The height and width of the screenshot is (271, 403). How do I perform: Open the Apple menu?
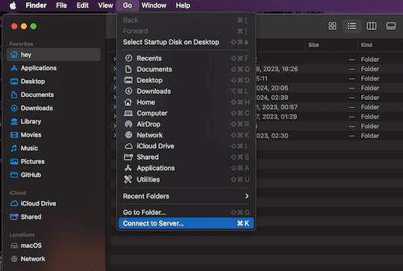(13, 5)
